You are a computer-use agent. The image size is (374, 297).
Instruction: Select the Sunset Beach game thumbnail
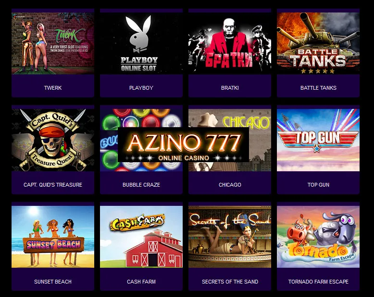coord(53,237)
